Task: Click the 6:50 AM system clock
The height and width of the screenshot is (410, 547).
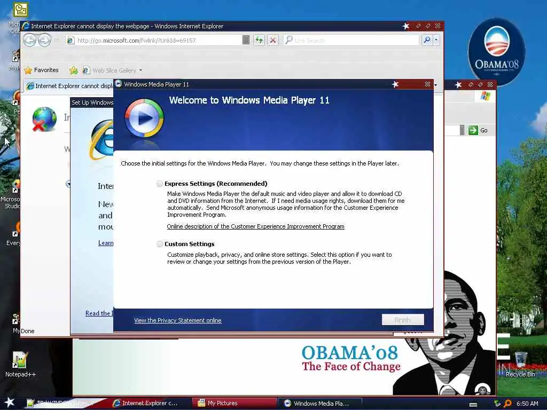Action: click(x=527, y=404)
